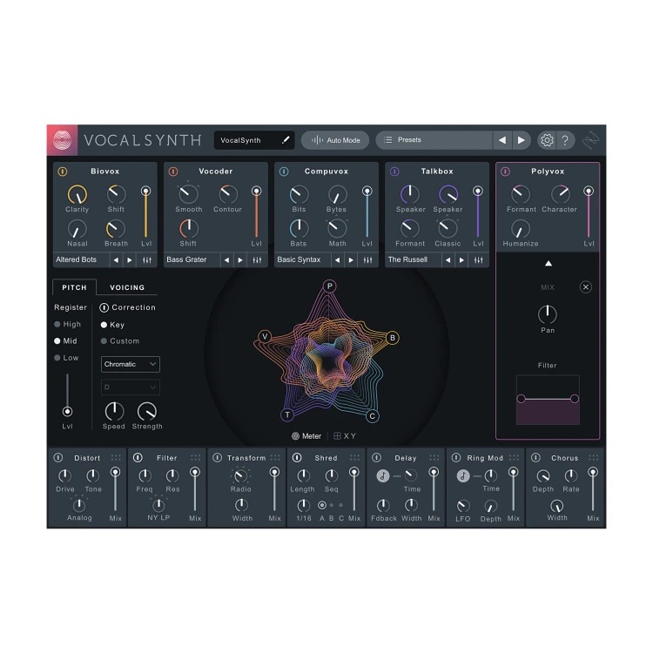Click the Delay tempo sync note icon
Viewport: 653px width, 653px height.
click(x=383, y=475)
